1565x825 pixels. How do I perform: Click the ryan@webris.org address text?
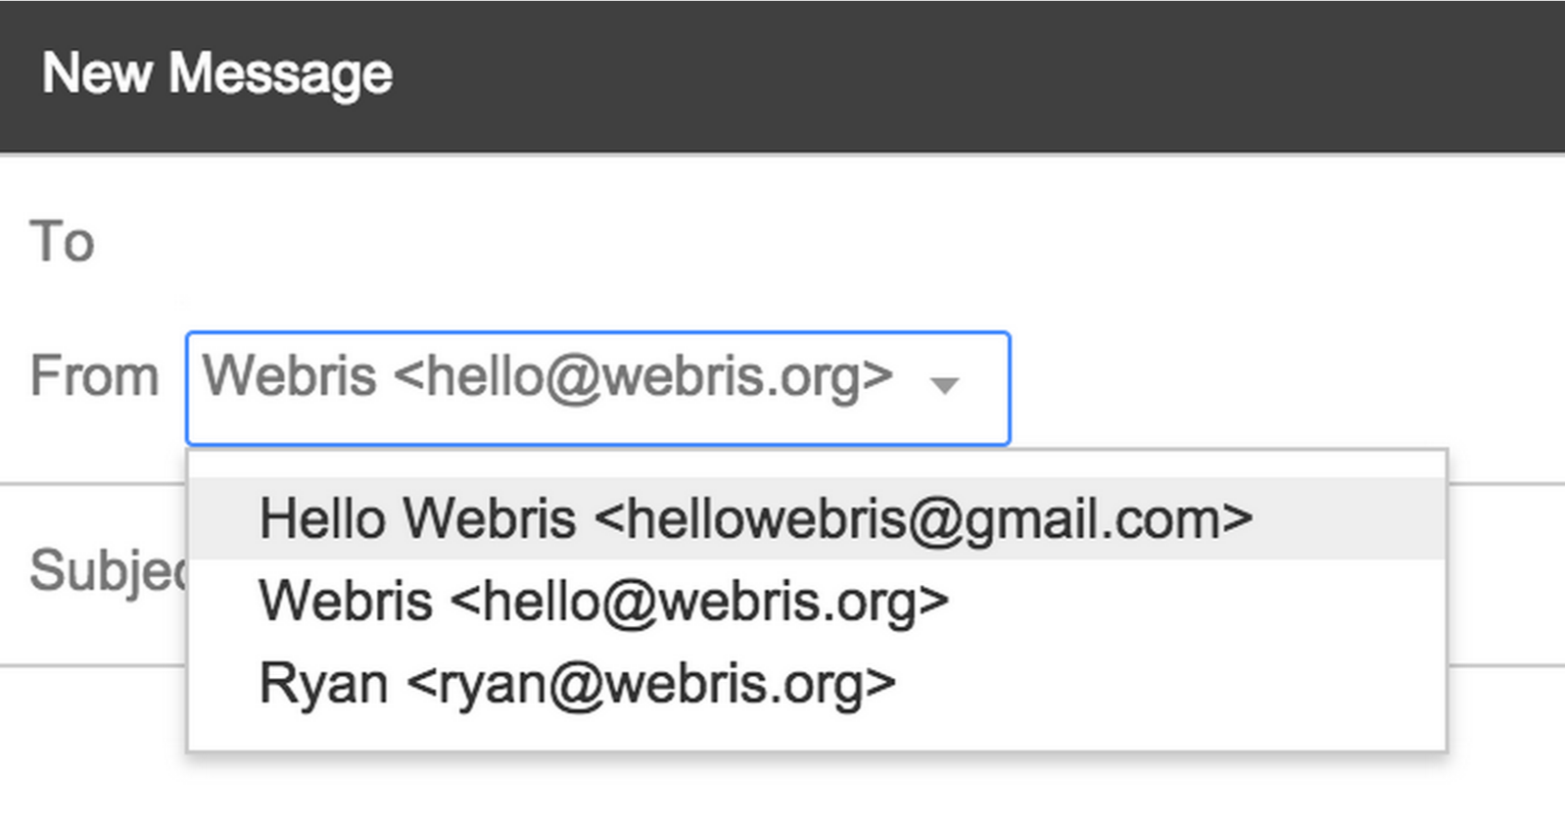(x=651, y=683)
